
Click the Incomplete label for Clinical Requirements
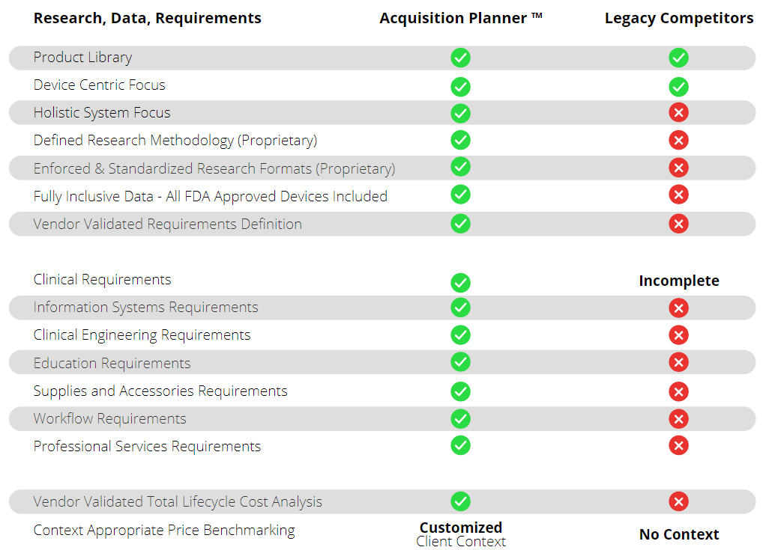point(679,281)
